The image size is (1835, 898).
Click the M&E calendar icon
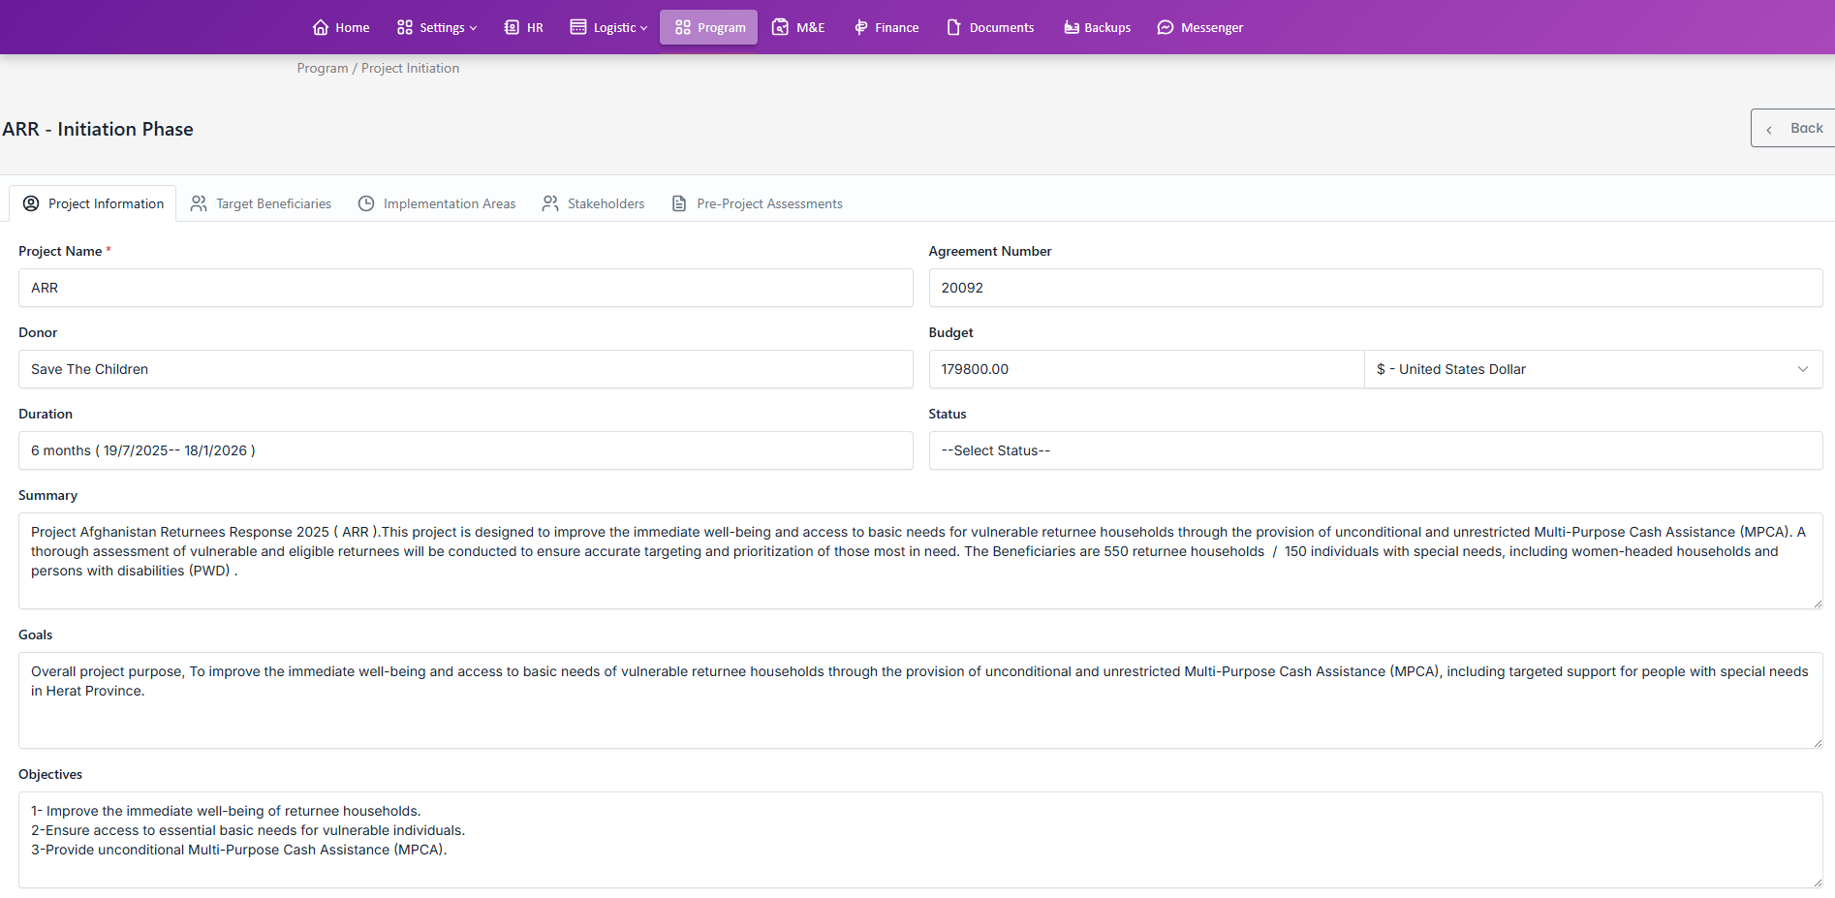(x=780, y=27)
